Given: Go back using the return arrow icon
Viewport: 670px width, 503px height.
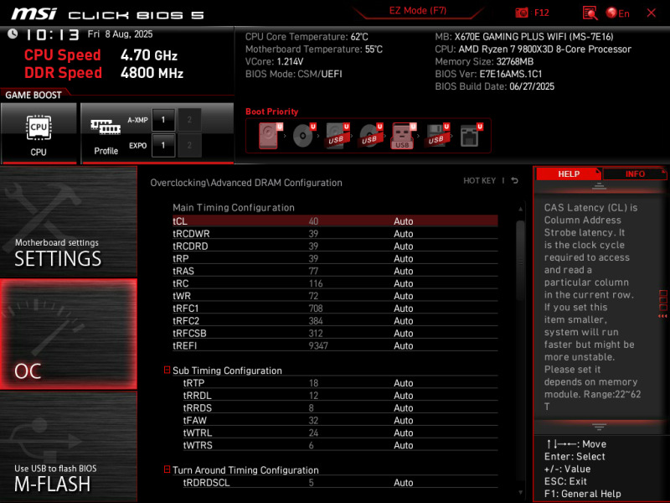Looking at the screenshot, I should tap(515, 180).
